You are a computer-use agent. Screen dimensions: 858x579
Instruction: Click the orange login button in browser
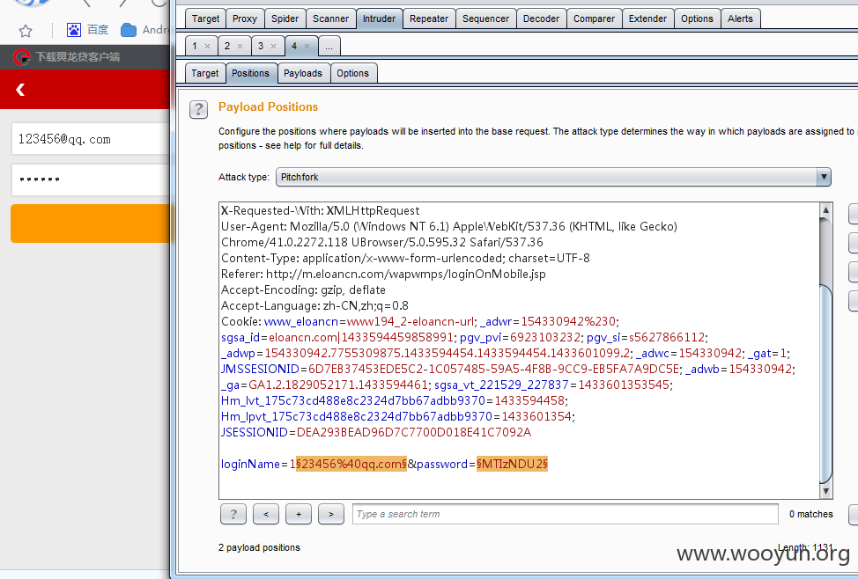coord(91,224)
